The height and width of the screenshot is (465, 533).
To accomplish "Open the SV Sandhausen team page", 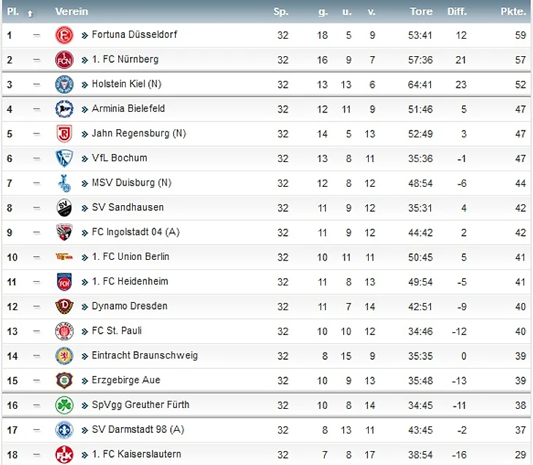I will 128,207.
